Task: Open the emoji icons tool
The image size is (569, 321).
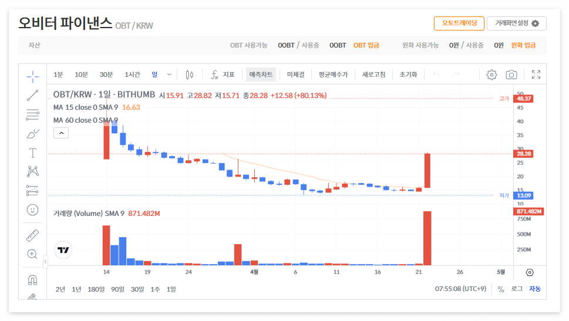Action: (x=33, y=210)
